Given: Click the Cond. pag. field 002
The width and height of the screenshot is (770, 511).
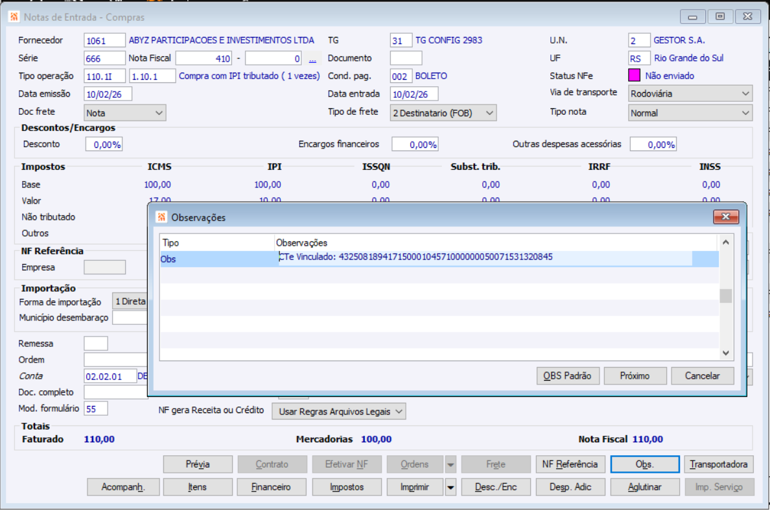Looking at the screenshot, I should 401,76.
